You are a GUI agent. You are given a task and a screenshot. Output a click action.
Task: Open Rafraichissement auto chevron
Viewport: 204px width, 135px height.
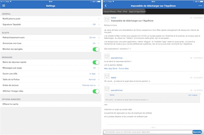pos(99,37)
